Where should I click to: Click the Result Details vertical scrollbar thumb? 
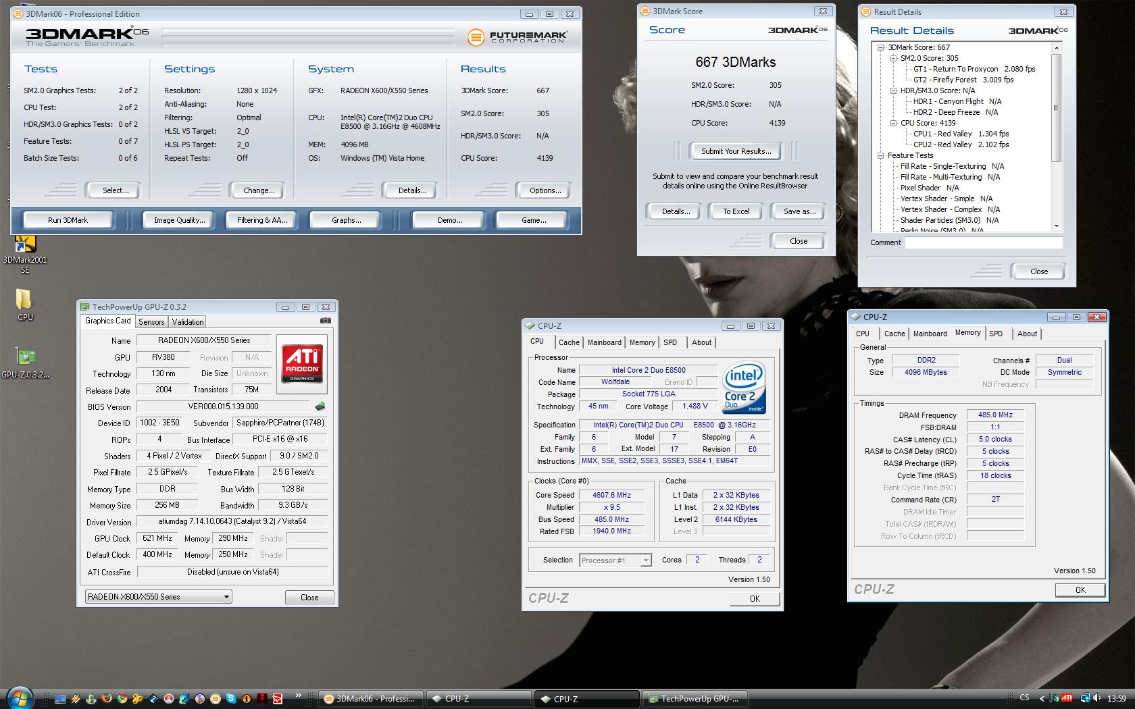point(1056,108)
